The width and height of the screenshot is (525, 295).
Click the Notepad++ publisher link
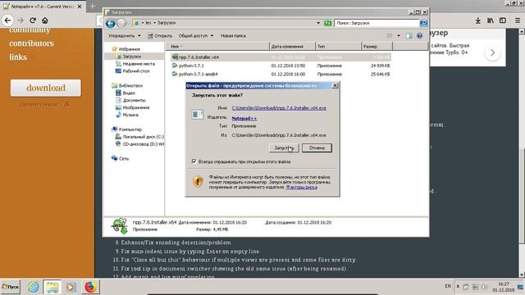point(244,118)
